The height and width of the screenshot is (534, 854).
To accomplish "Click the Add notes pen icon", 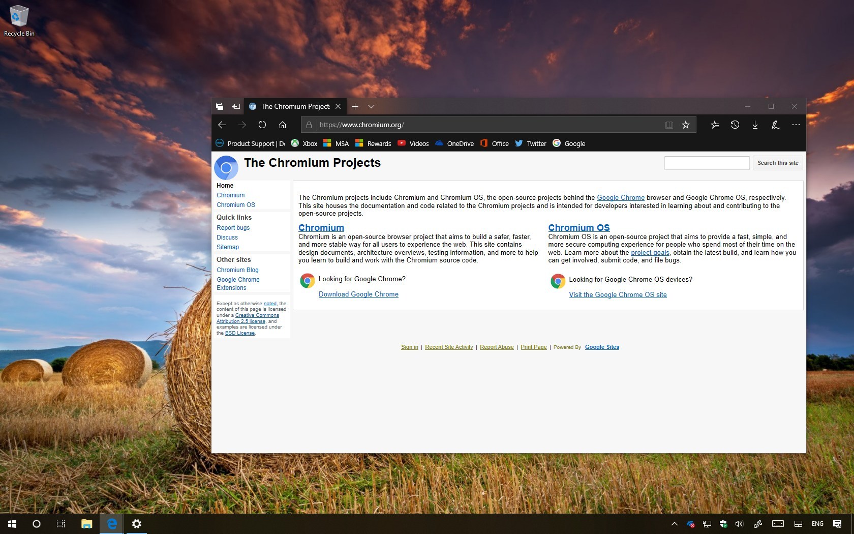I will pos(776,125).
